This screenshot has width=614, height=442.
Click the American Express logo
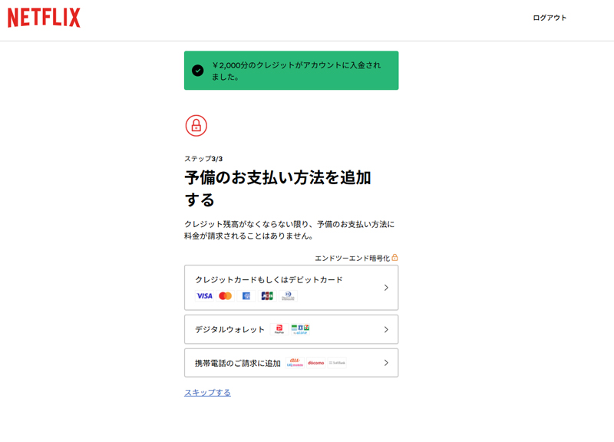(x=246, y=296)
